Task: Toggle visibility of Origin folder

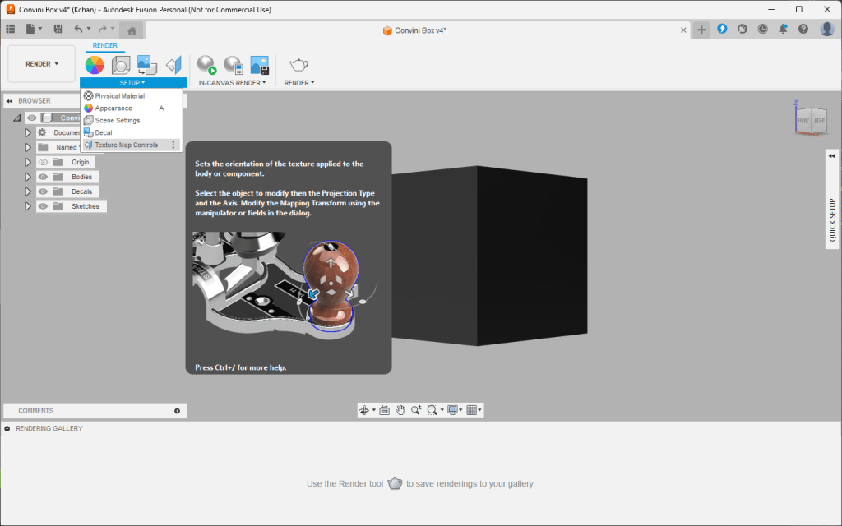Action: [43, 162]
